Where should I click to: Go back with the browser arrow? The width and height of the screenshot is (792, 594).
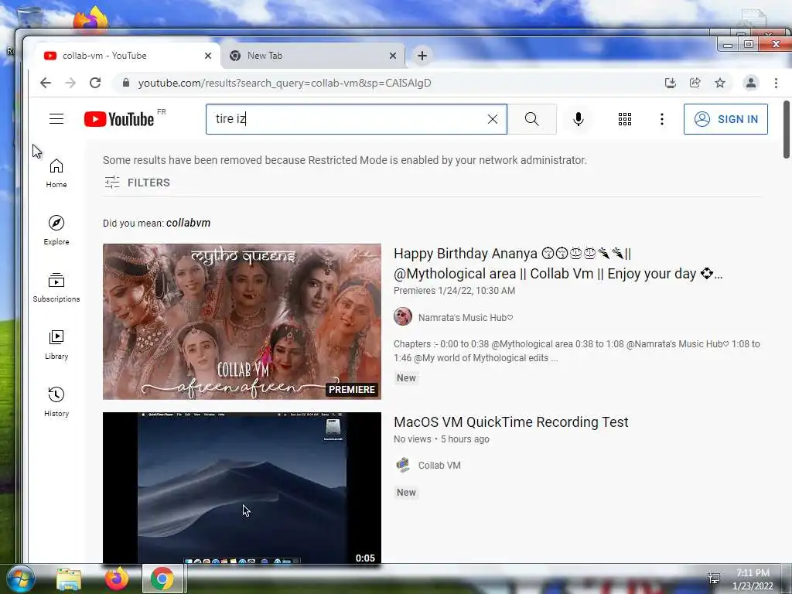pyautogui.click(x=46, y=83)
